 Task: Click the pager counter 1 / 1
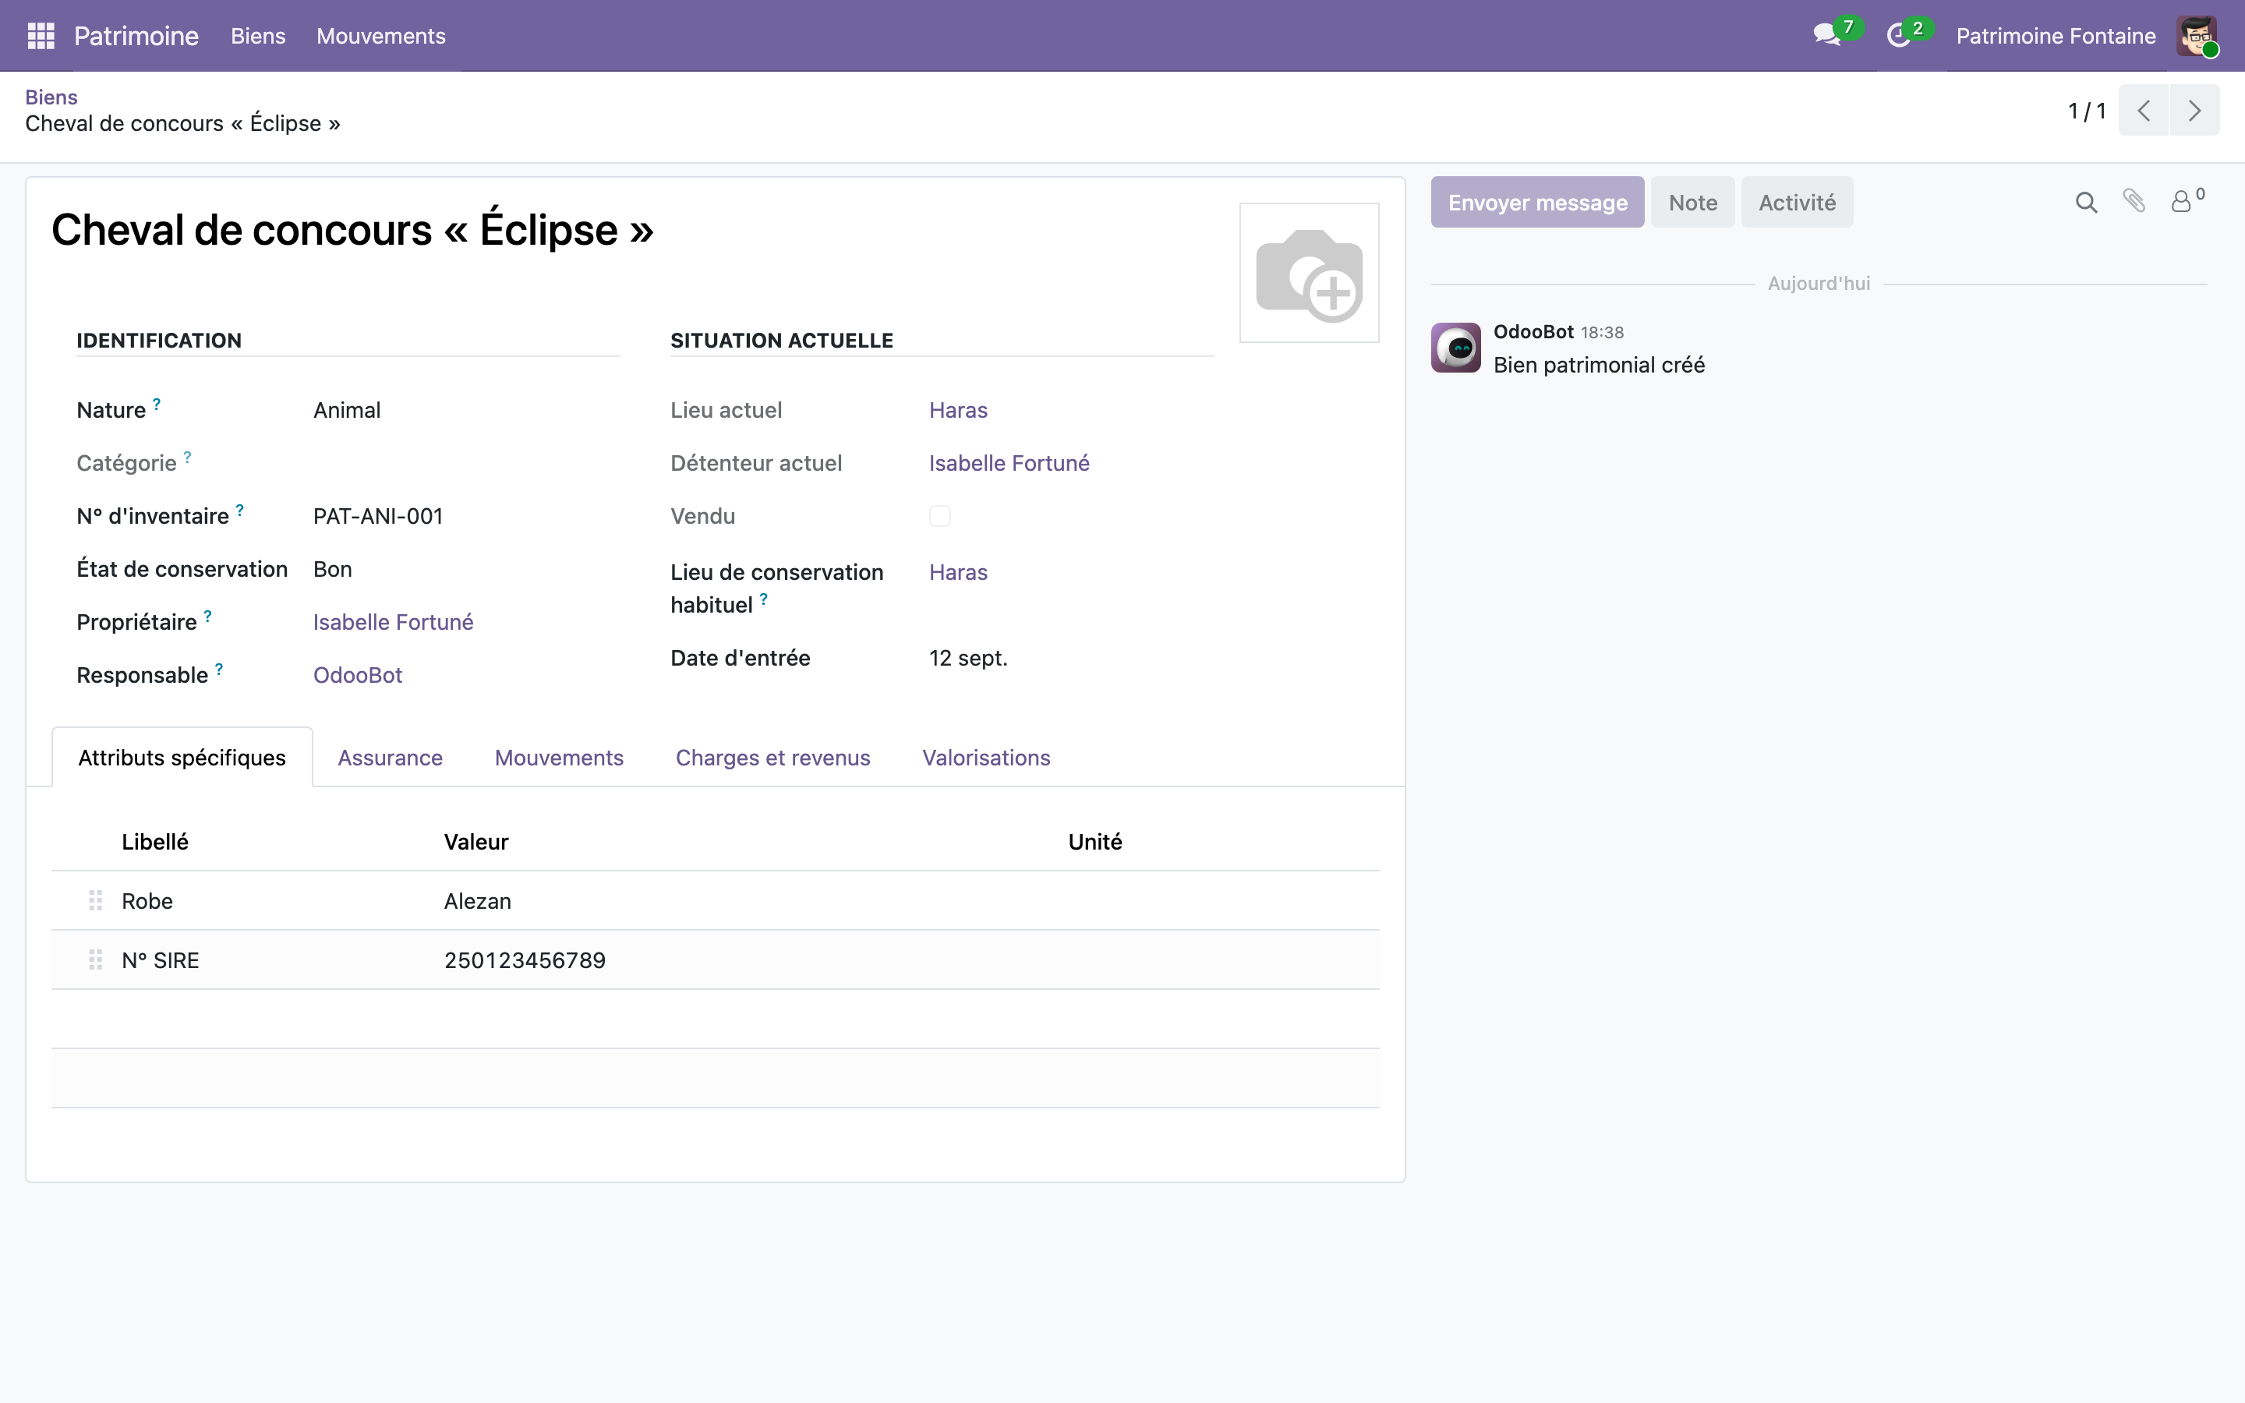pyautogui.click(x=2086, y=111)
